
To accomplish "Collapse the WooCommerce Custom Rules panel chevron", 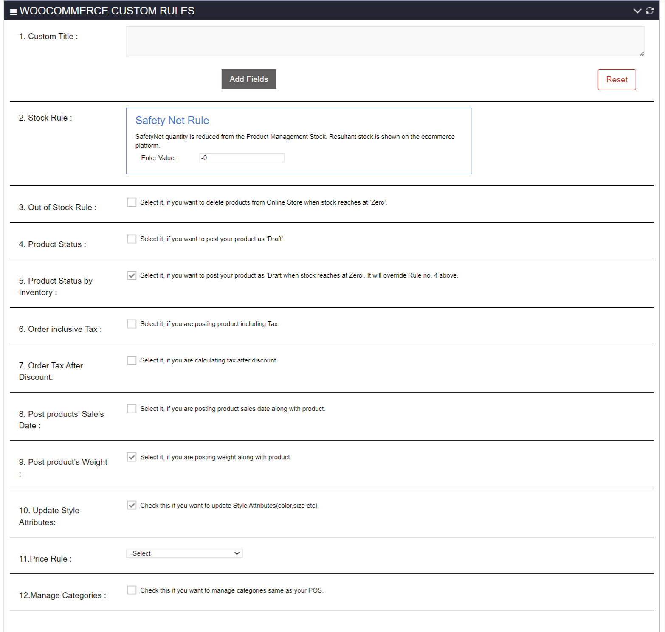I will 637,11.
